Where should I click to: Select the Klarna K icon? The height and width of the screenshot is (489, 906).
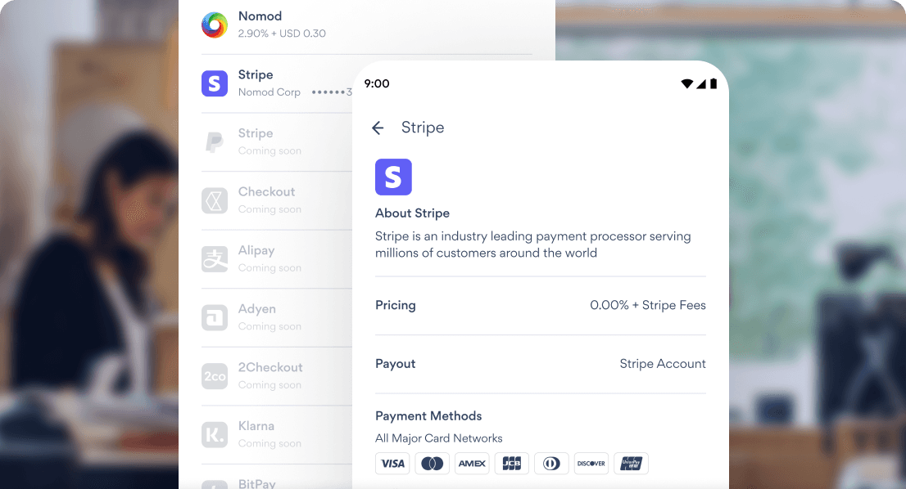[214, 434]
